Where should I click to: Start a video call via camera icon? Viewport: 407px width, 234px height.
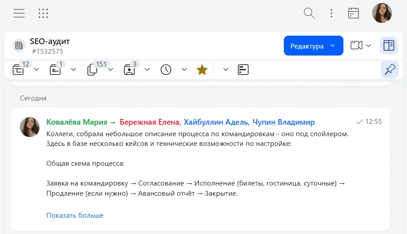356,45
